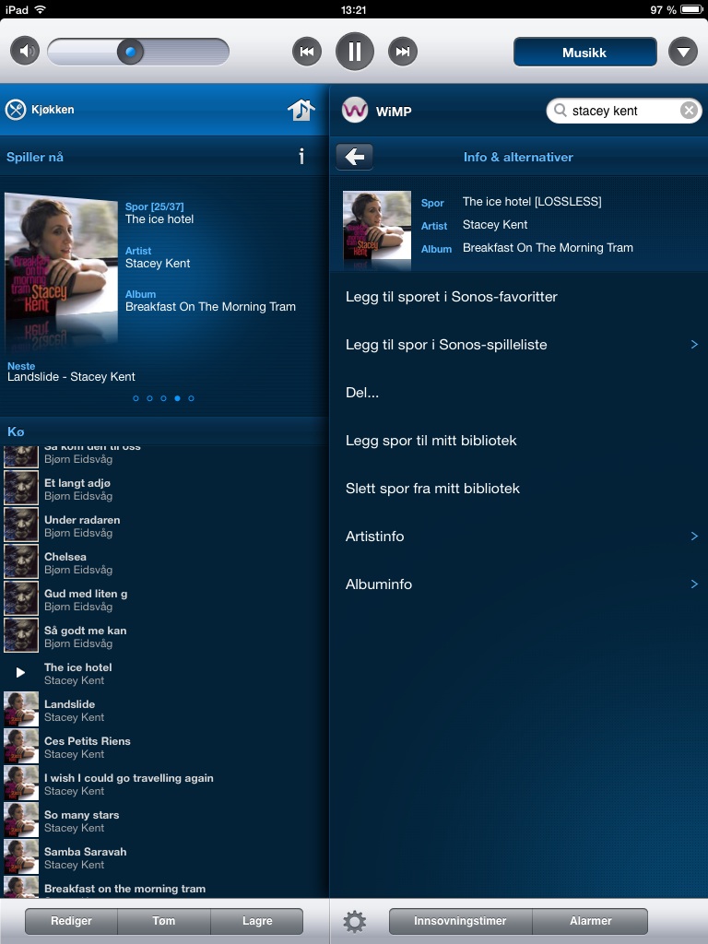Viewport: 708px width, 944px height.
Task: Select queue track Under radaren
Action: point(164,525)
